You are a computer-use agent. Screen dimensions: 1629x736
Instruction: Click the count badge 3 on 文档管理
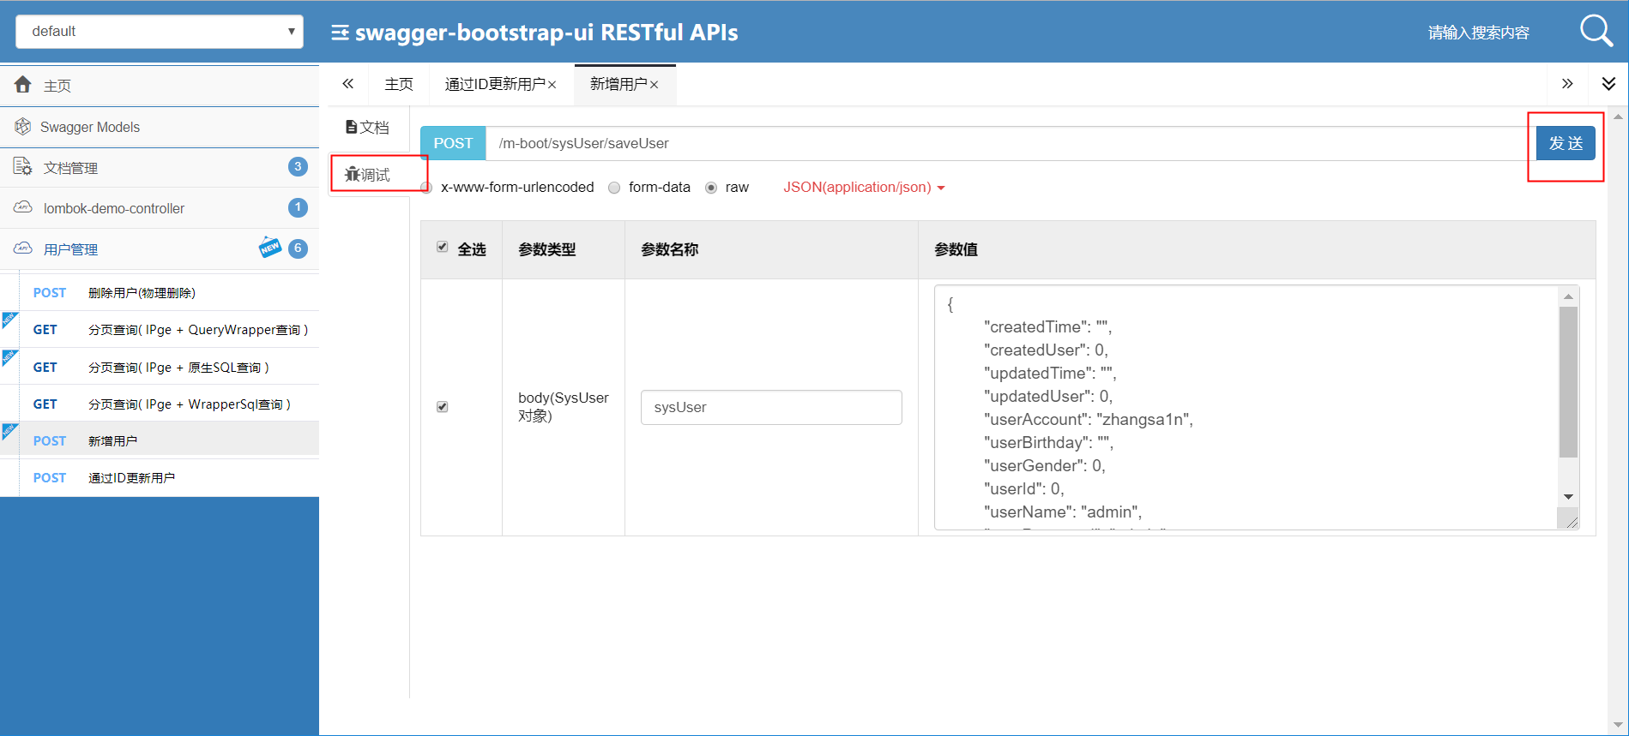[298, 166]
